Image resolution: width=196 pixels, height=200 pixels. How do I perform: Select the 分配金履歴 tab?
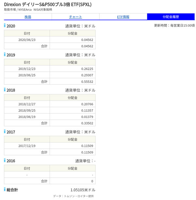171,17
